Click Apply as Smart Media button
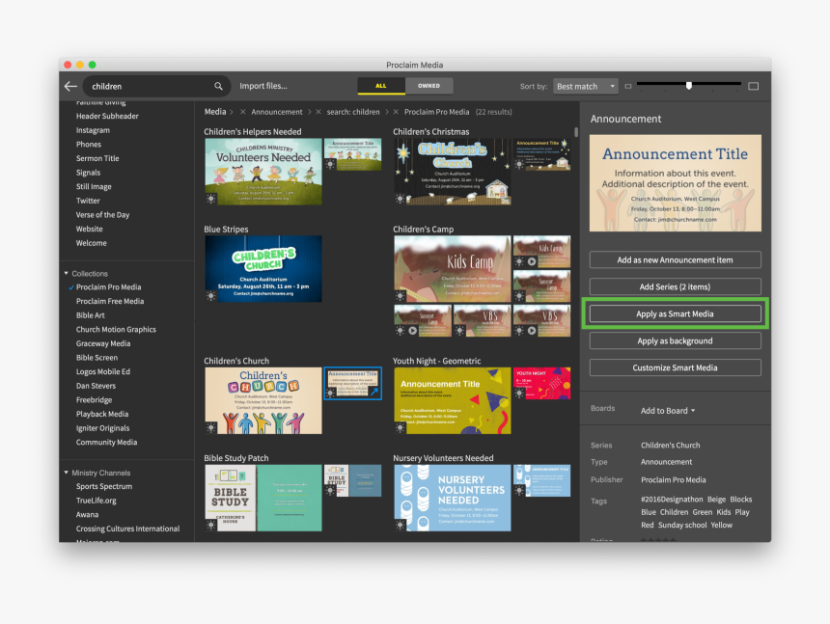The height and width of the screenshot is (624, 830). coord(676,314)
